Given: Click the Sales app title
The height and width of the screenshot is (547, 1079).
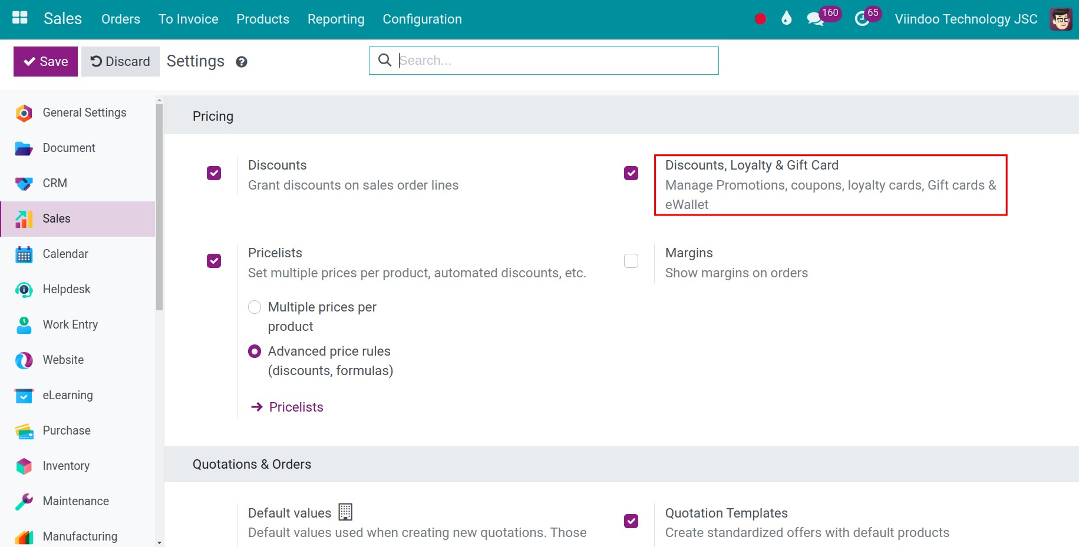Looking at the screenshot, I should click(62, 19).
